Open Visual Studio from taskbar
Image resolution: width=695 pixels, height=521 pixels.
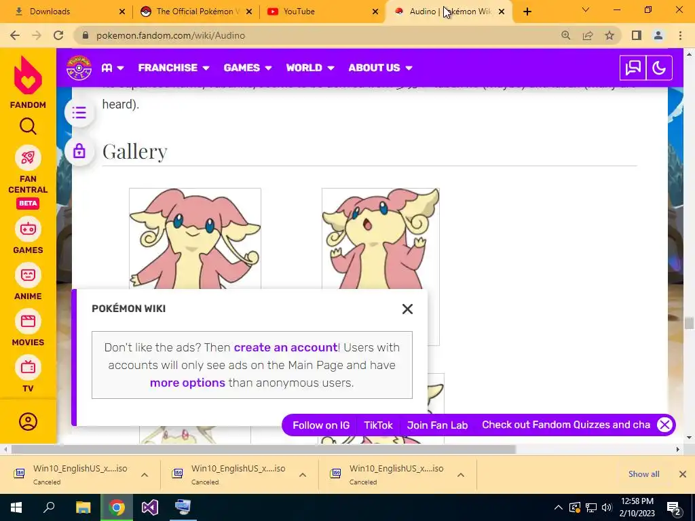click(x=150, y=507)
